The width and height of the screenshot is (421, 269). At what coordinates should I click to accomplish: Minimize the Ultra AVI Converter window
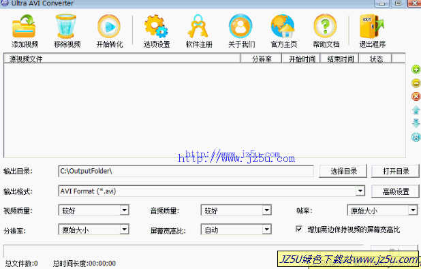(381, 3)
